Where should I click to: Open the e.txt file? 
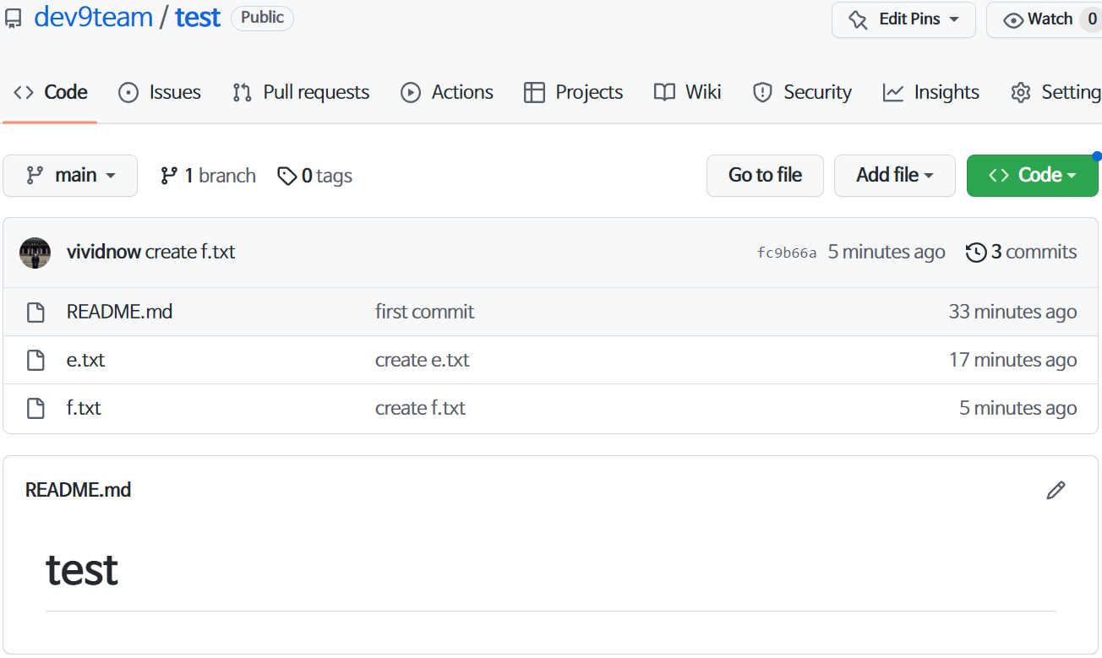85,360
